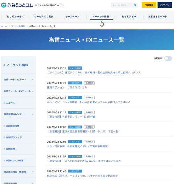
Task: Expand 外為注文情報・板情報 sidebar section
Action: (18, 172)
